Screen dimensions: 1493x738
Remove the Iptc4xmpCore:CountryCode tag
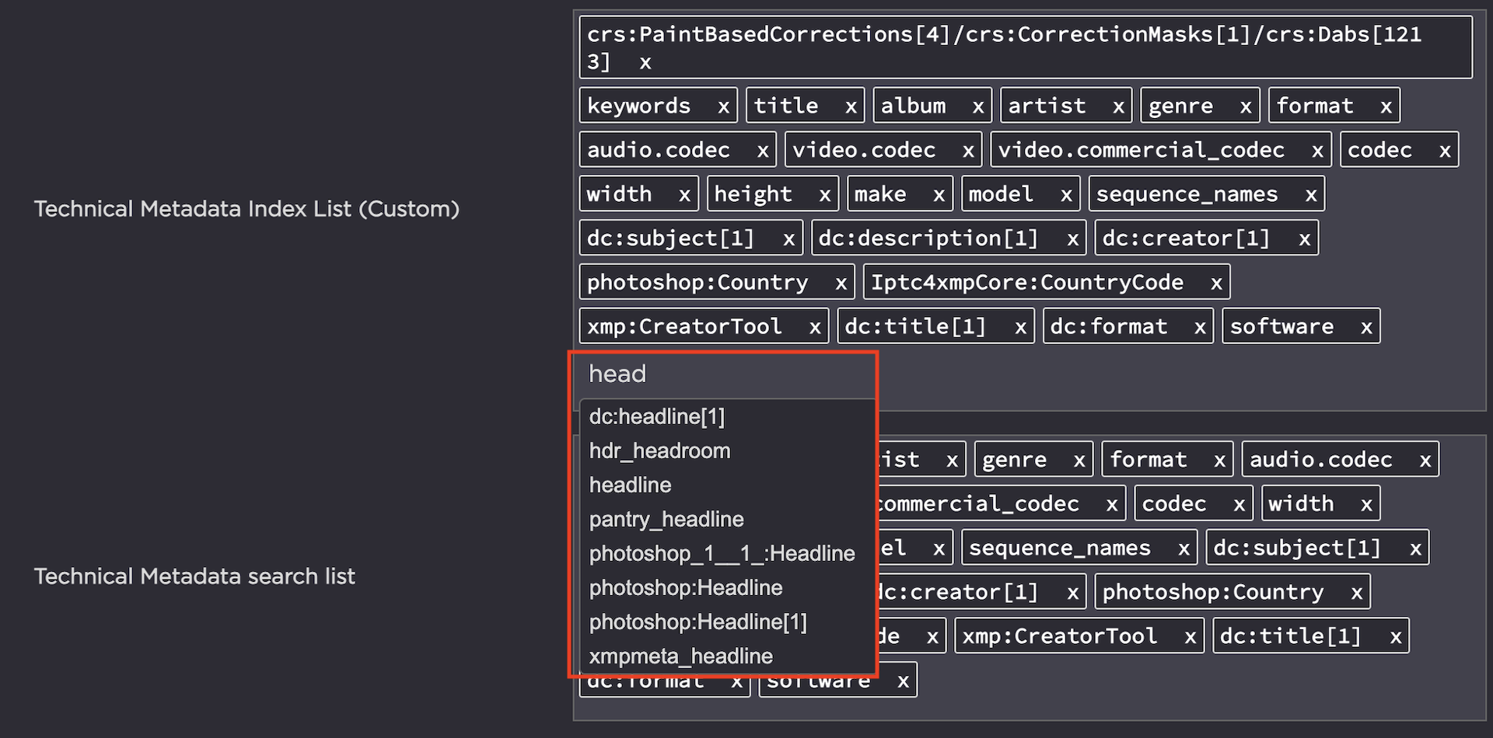(x=1216, y=284)
